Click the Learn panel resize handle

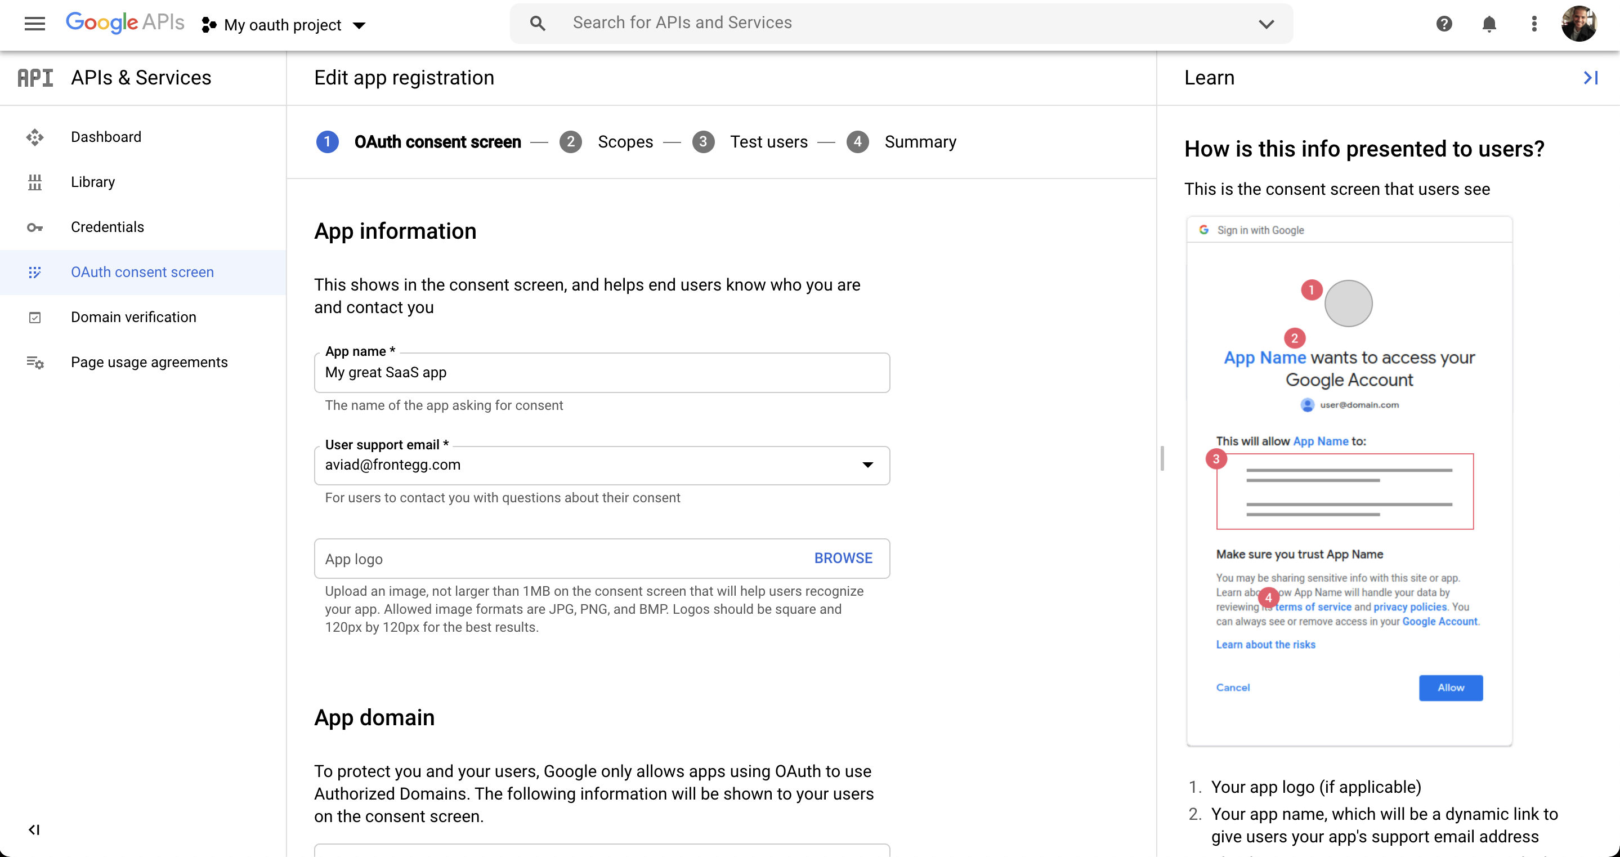click(x=1162, y=458)
